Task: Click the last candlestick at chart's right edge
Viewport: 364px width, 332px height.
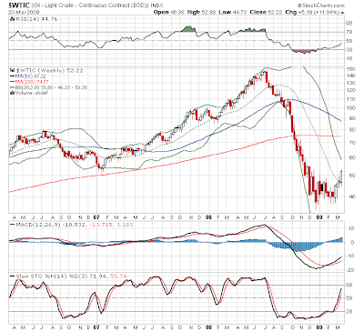Action: point(341,178)
